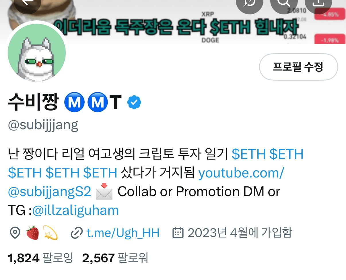
Task: Tap the first blue M emoji badge
Action: (75, 102)
